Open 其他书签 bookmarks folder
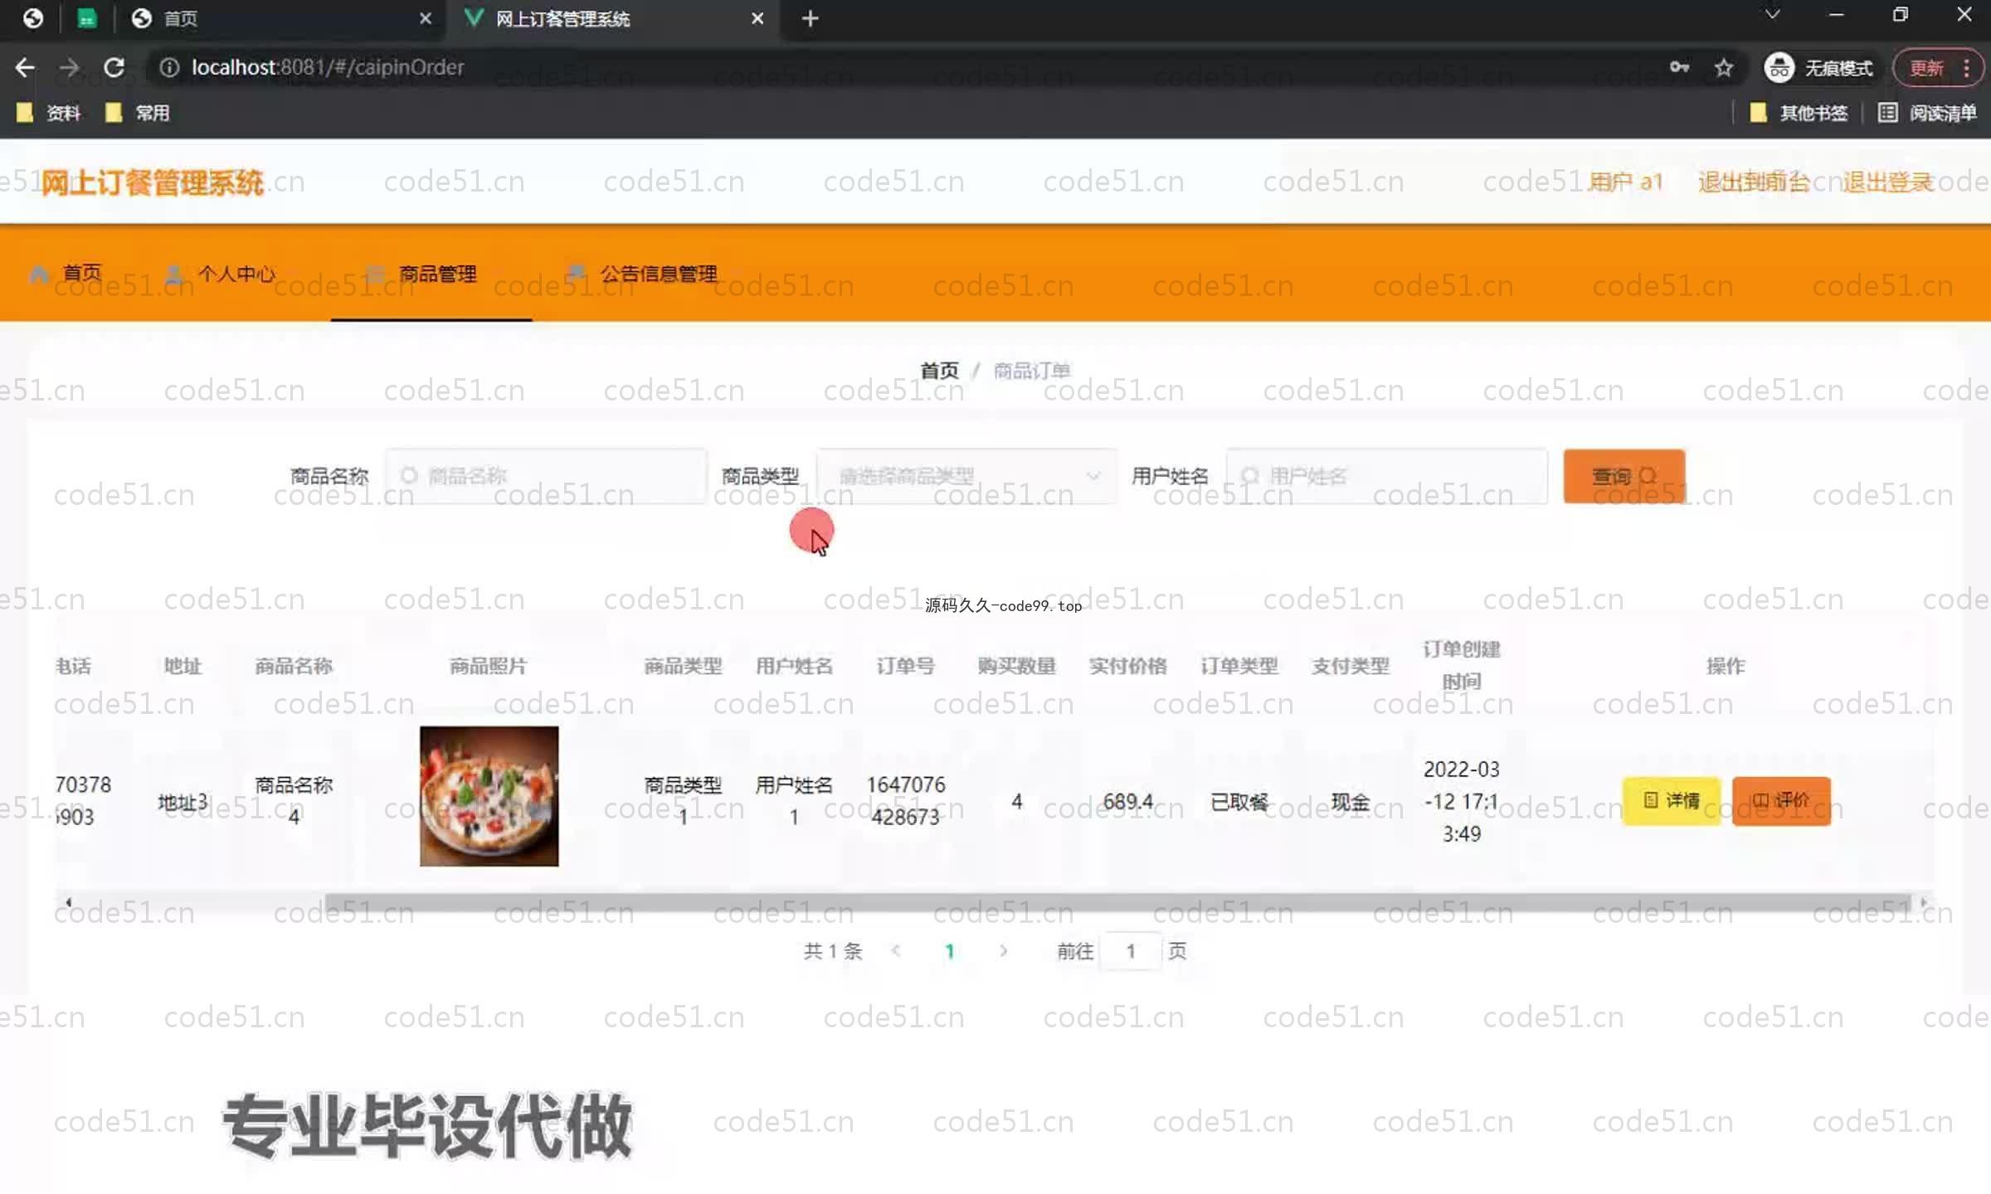 (x=1798, y=113)
